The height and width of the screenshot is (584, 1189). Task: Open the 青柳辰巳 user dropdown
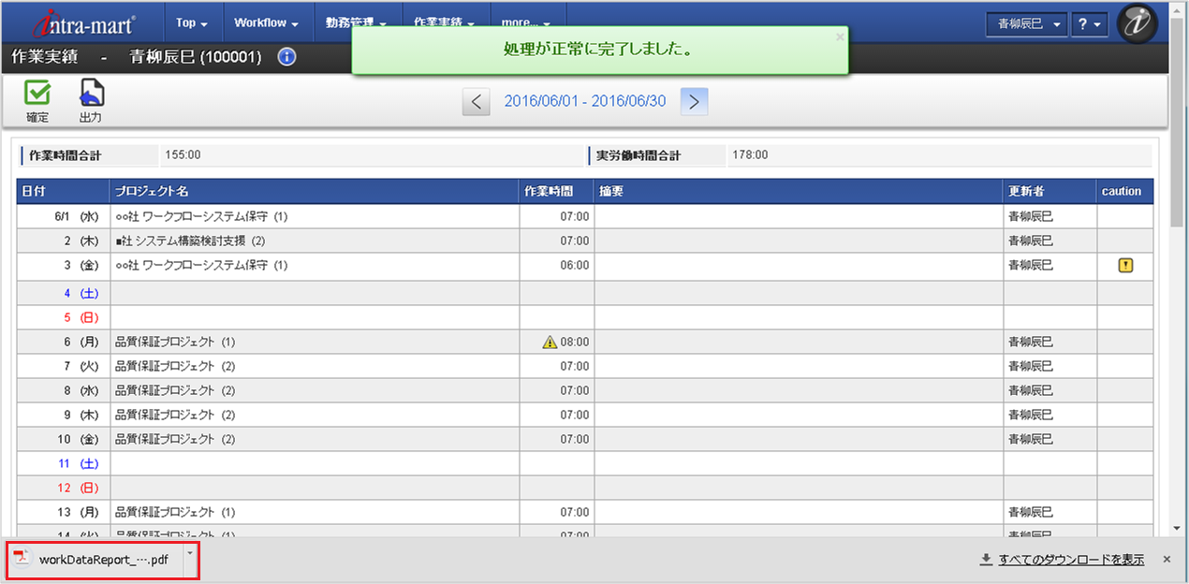[x=1027, y=24]
